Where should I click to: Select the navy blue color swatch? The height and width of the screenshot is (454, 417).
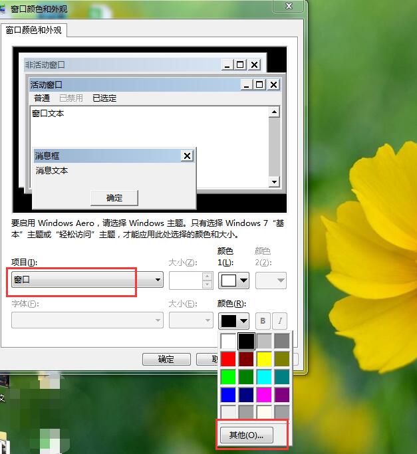point(246,395)
